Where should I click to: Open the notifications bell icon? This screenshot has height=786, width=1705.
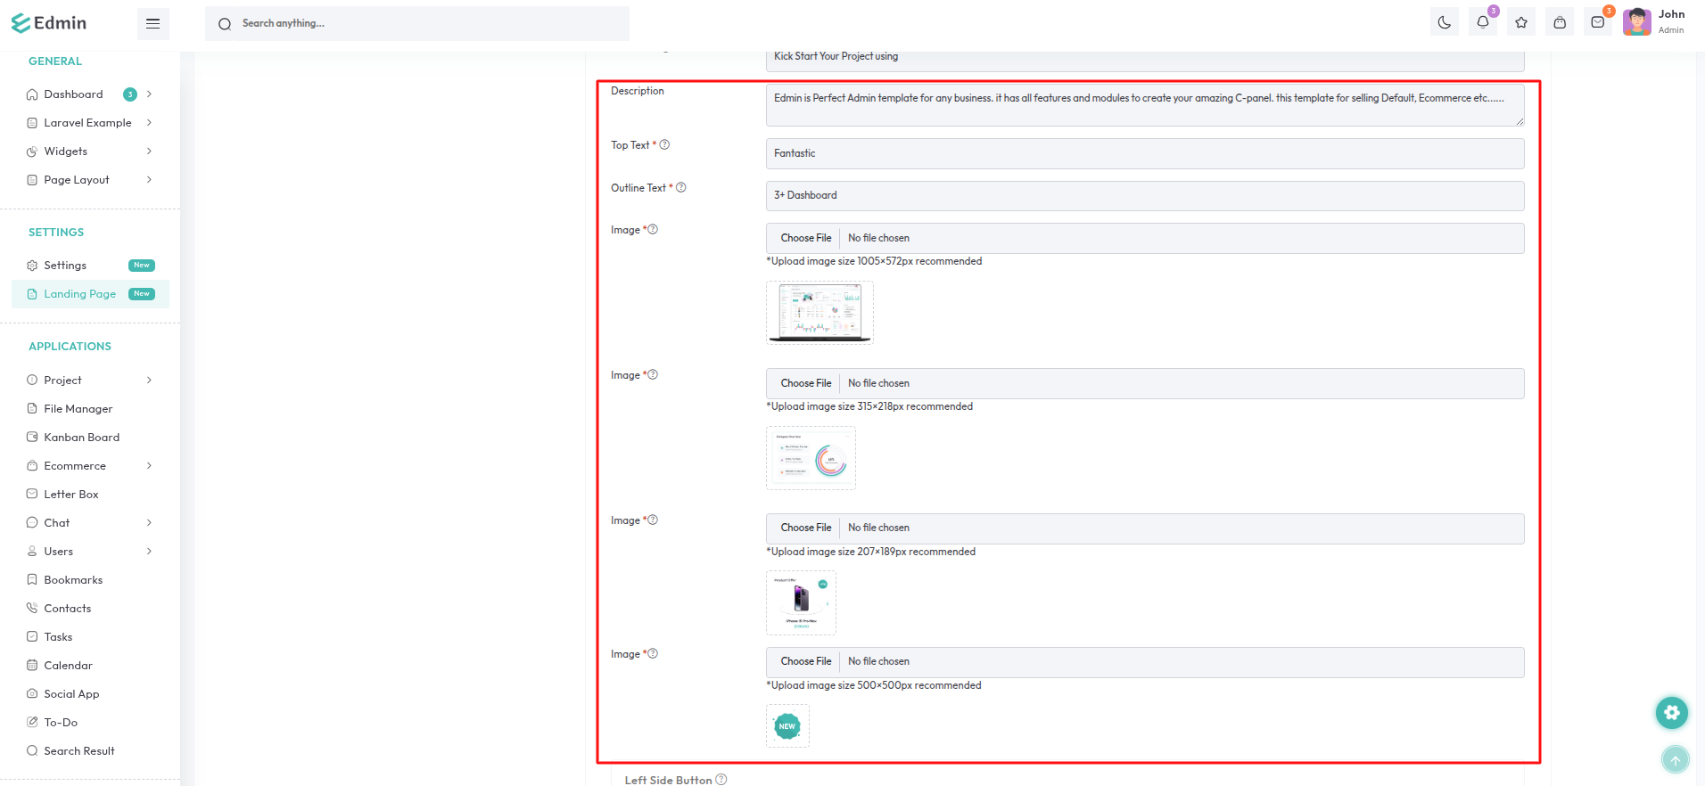[x=1482, y=23]
